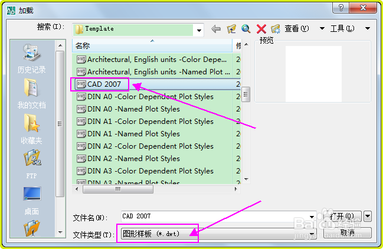Image resolution: width=383 pixels, height=249 pixels.
Task: Close the 加载 dialog window
Action: (x=363, y=8)
